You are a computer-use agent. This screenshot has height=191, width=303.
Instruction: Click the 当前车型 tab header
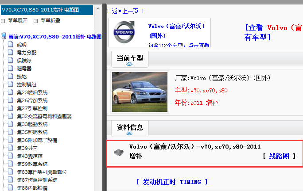coord(130,59)
